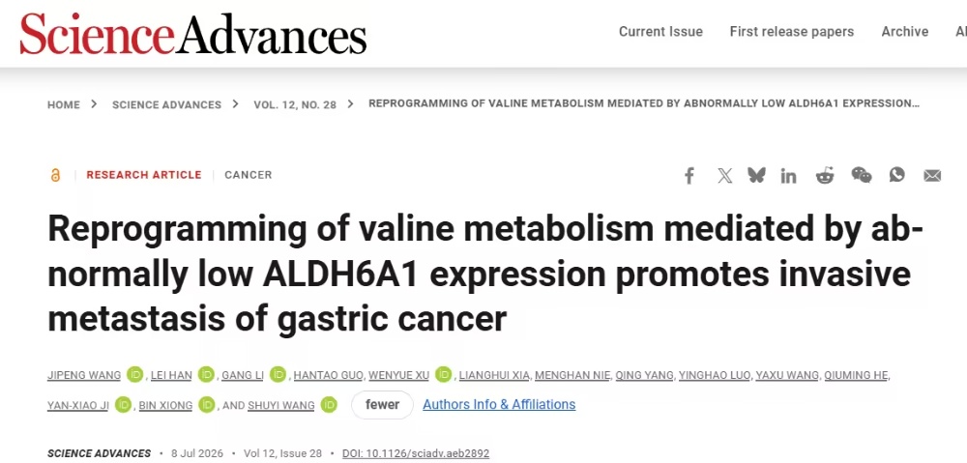
Task: Share article via Bluesky butterfly icon
Action: point(757,175)
